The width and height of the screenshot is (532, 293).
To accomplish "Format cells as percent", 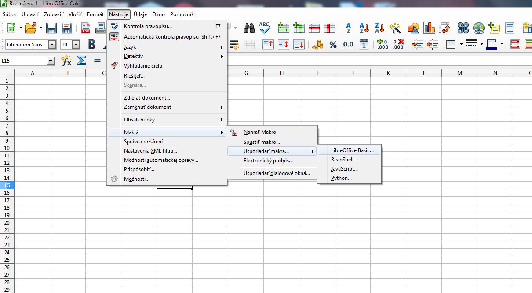I will 333,44.
